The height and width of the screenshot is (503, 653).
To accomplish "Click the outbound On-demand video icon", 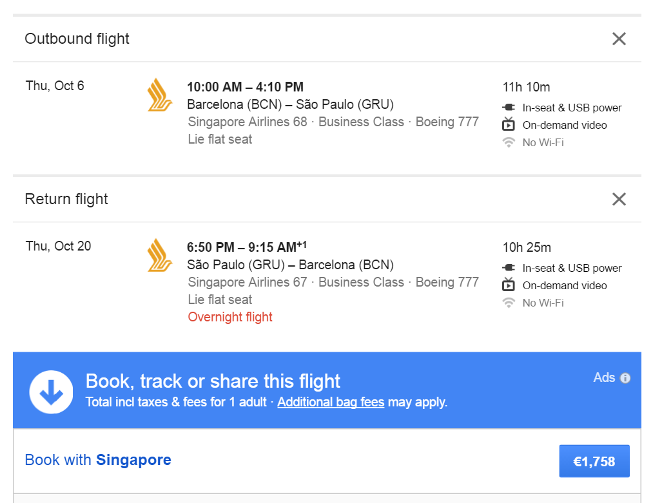I will point(509,124).
